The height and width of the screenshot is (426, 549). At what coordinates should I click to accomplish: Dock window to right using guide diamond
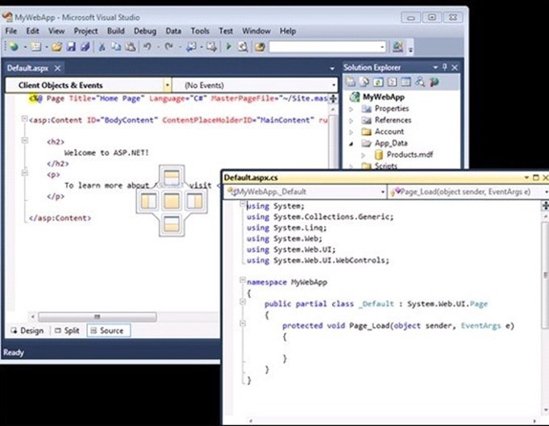tap(194, 202)
